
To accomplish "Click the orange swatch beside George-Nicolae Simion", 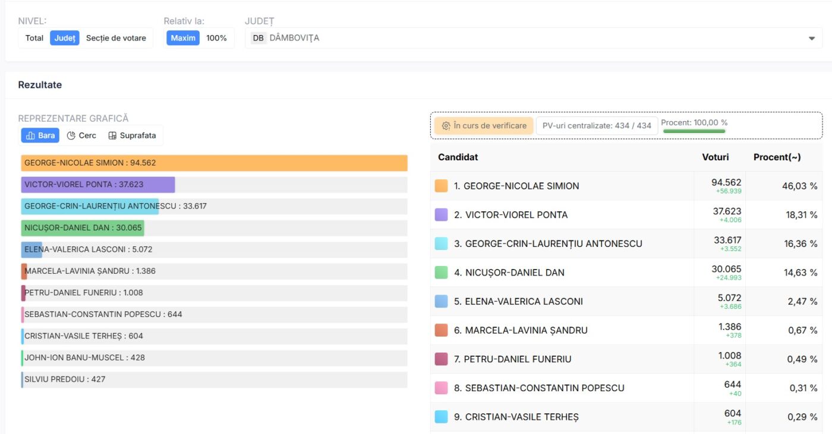I will click(x=441, y=186).
